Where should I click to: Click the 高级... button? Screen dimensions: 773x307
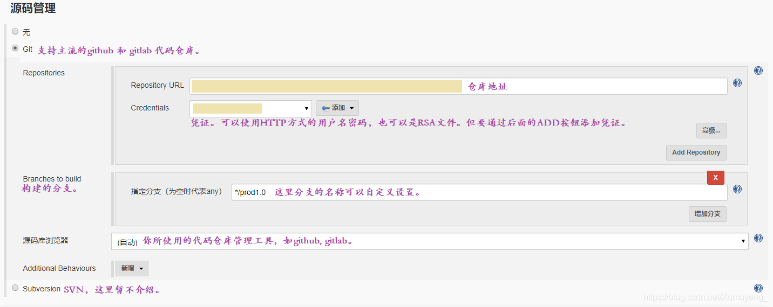click(711, 130)
